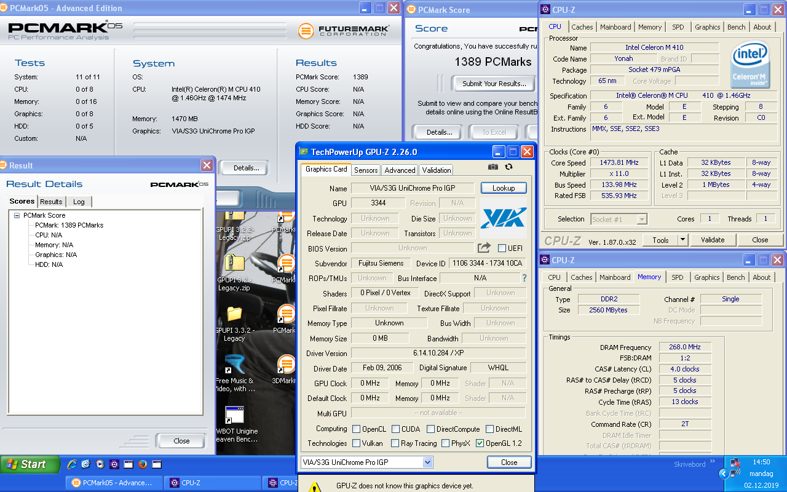Select the GPUPI 3.3.2 - Legacy folder

(234, 324)
